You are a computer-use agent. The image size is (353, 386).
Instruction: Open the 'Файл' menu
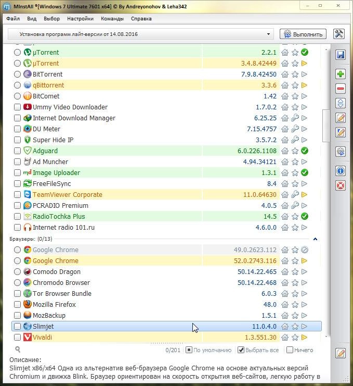(x=13, y=19)
